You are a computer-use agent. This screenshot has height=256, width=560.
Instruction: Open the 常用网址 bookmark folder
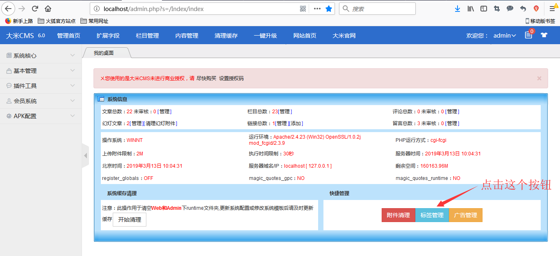point(94,21)
